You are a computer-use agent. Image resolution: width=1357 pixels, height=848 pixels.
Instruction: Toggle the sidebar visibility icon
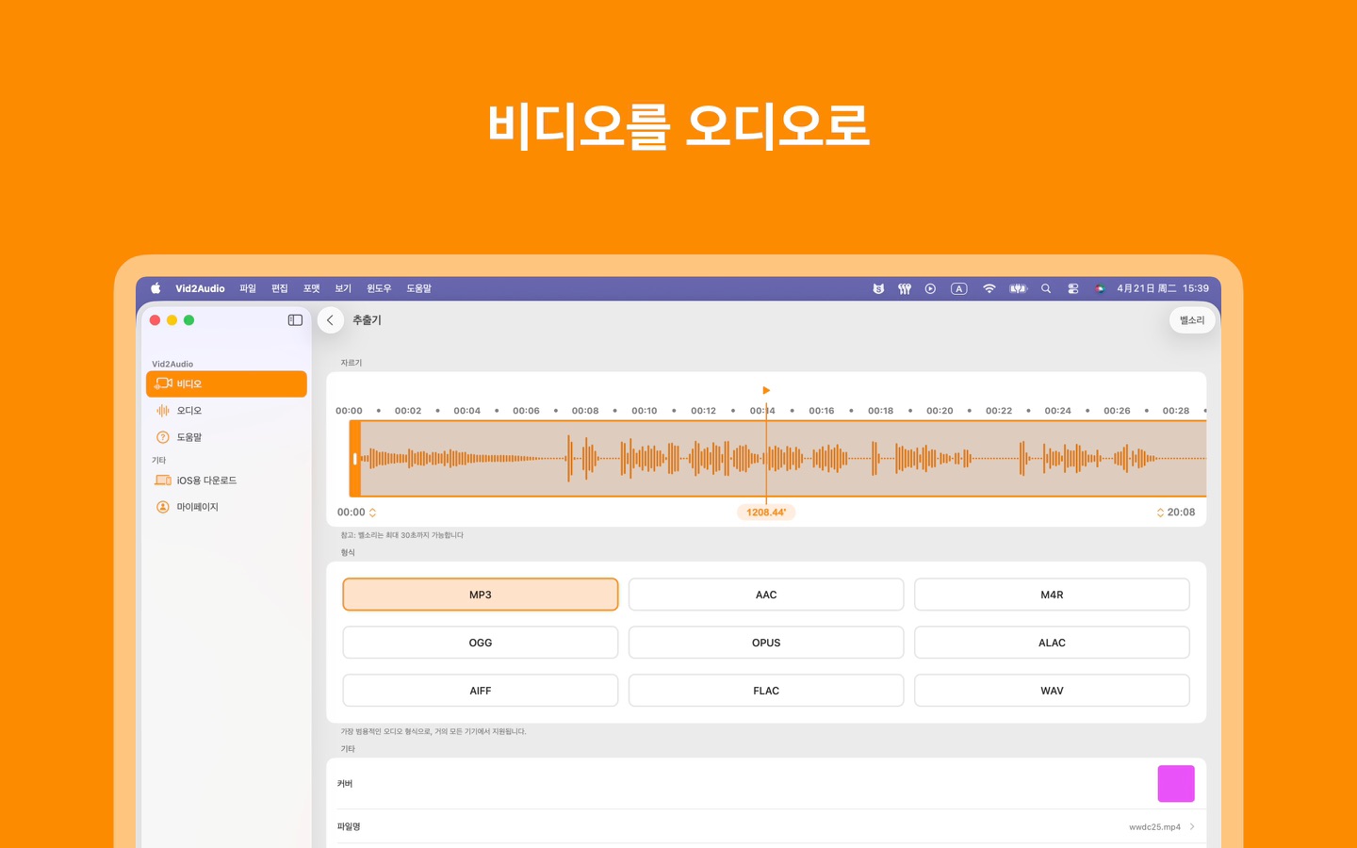tap(295, 320)
